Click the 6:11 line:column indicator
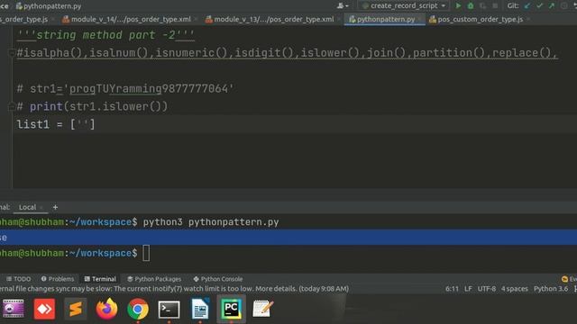 tap(452, 289)
